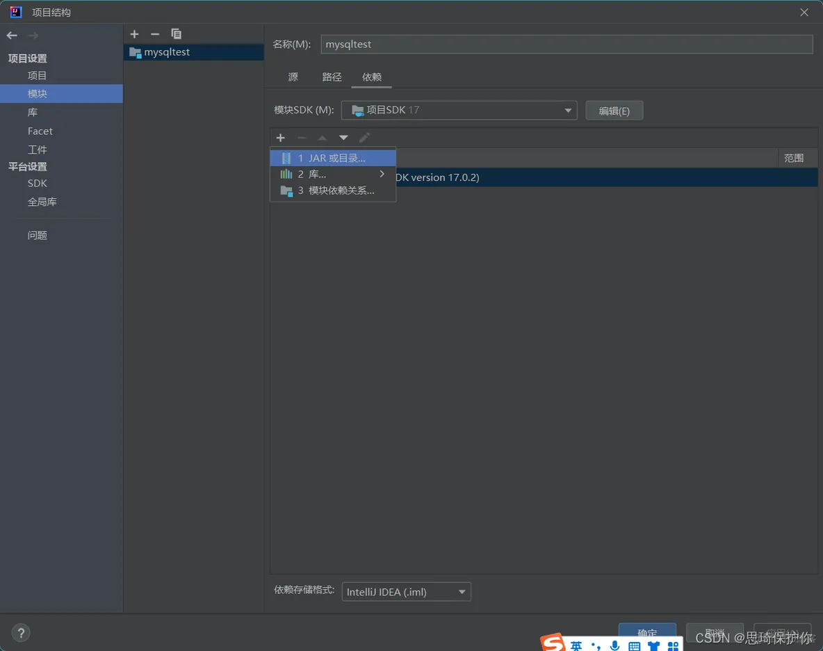
Task: Open 项目 settings in sidebar
Action: (38, 76)
